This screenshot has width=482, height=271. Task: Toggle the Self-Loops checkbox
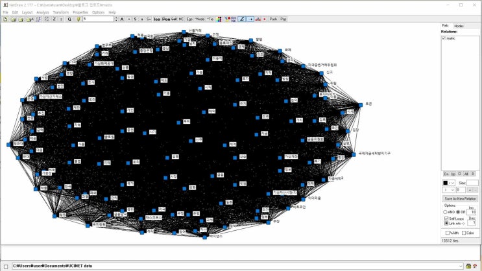pos(446,218)
